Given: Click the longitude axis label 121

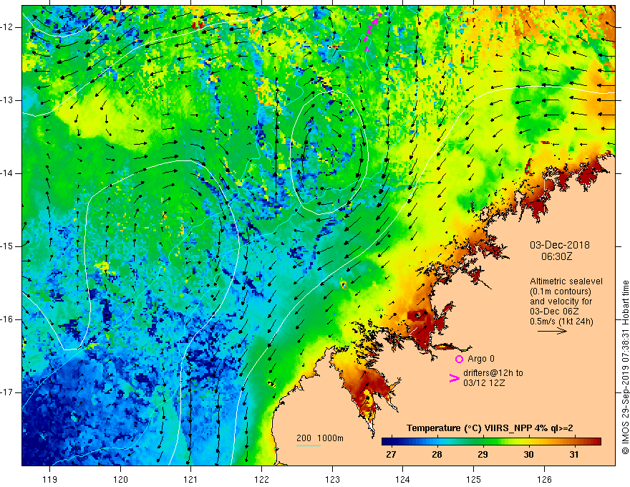Looking at the screenshot, I should [191, 479].
